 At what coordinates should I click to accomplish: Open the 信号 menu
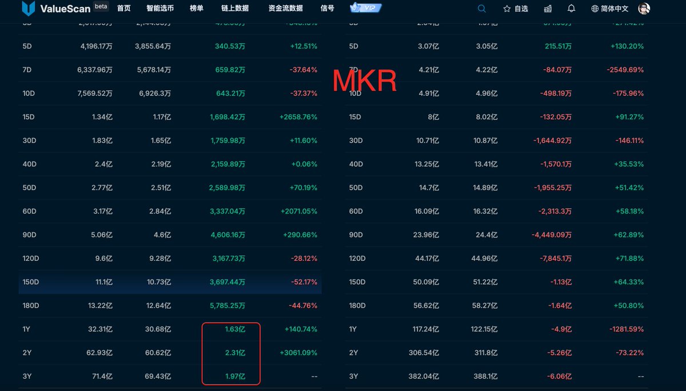tap(328, 9)
